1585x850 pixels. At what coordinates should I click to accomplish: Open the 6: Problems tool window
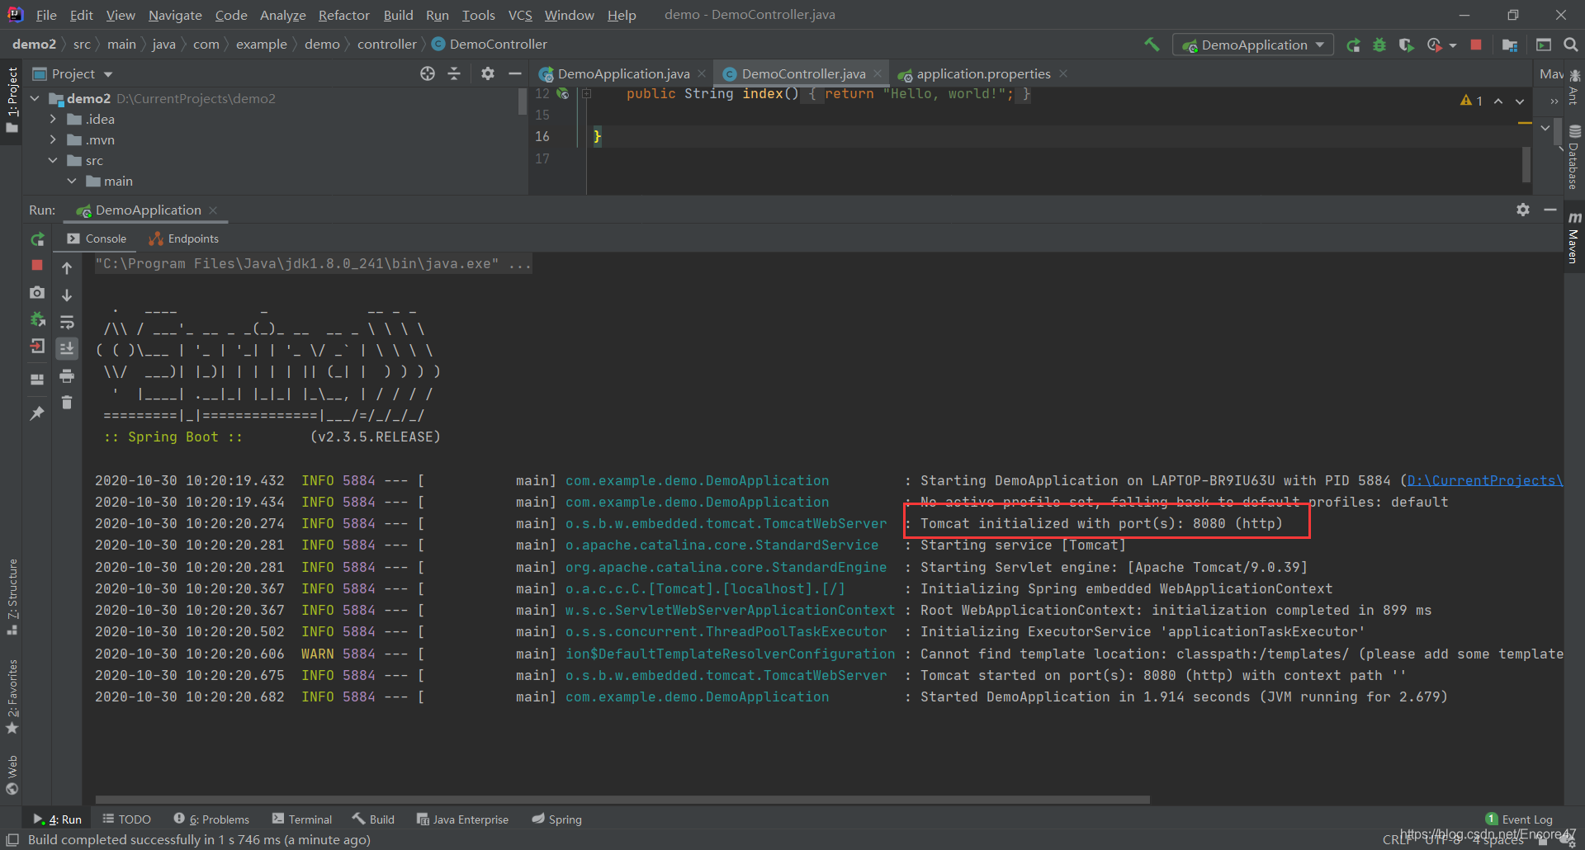(211, 819)
